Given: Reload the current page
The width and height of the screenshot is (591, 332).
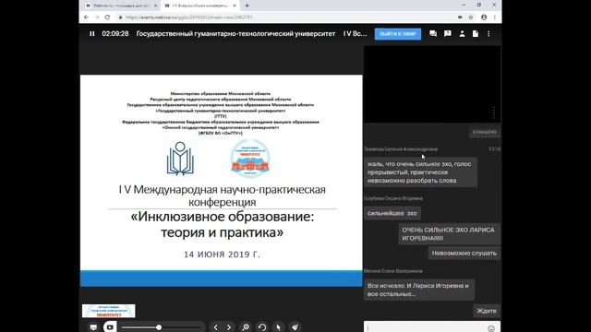Looking at the screenshot, I should click(107, 18).
